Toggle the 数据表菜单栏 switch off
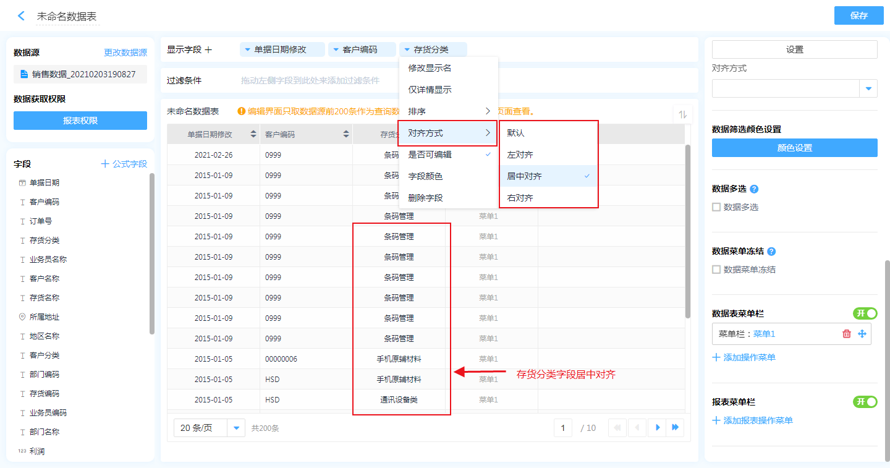 [x=865, y=313]
